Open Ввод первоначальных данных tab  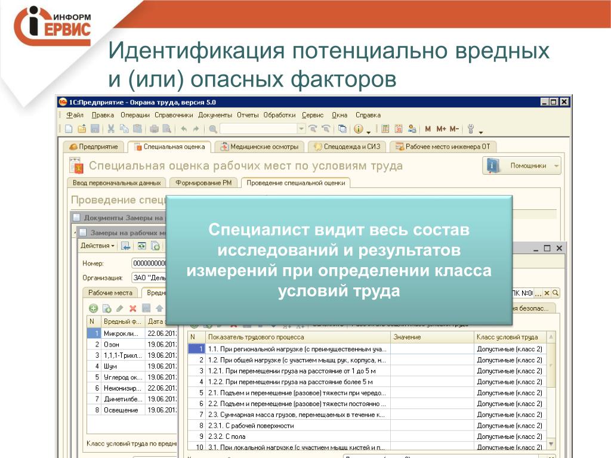coord(116,182)
